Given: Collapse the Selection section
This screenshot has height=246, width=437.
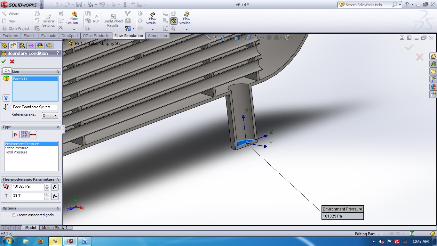Looking at the screenshot, I should [58, 72].
